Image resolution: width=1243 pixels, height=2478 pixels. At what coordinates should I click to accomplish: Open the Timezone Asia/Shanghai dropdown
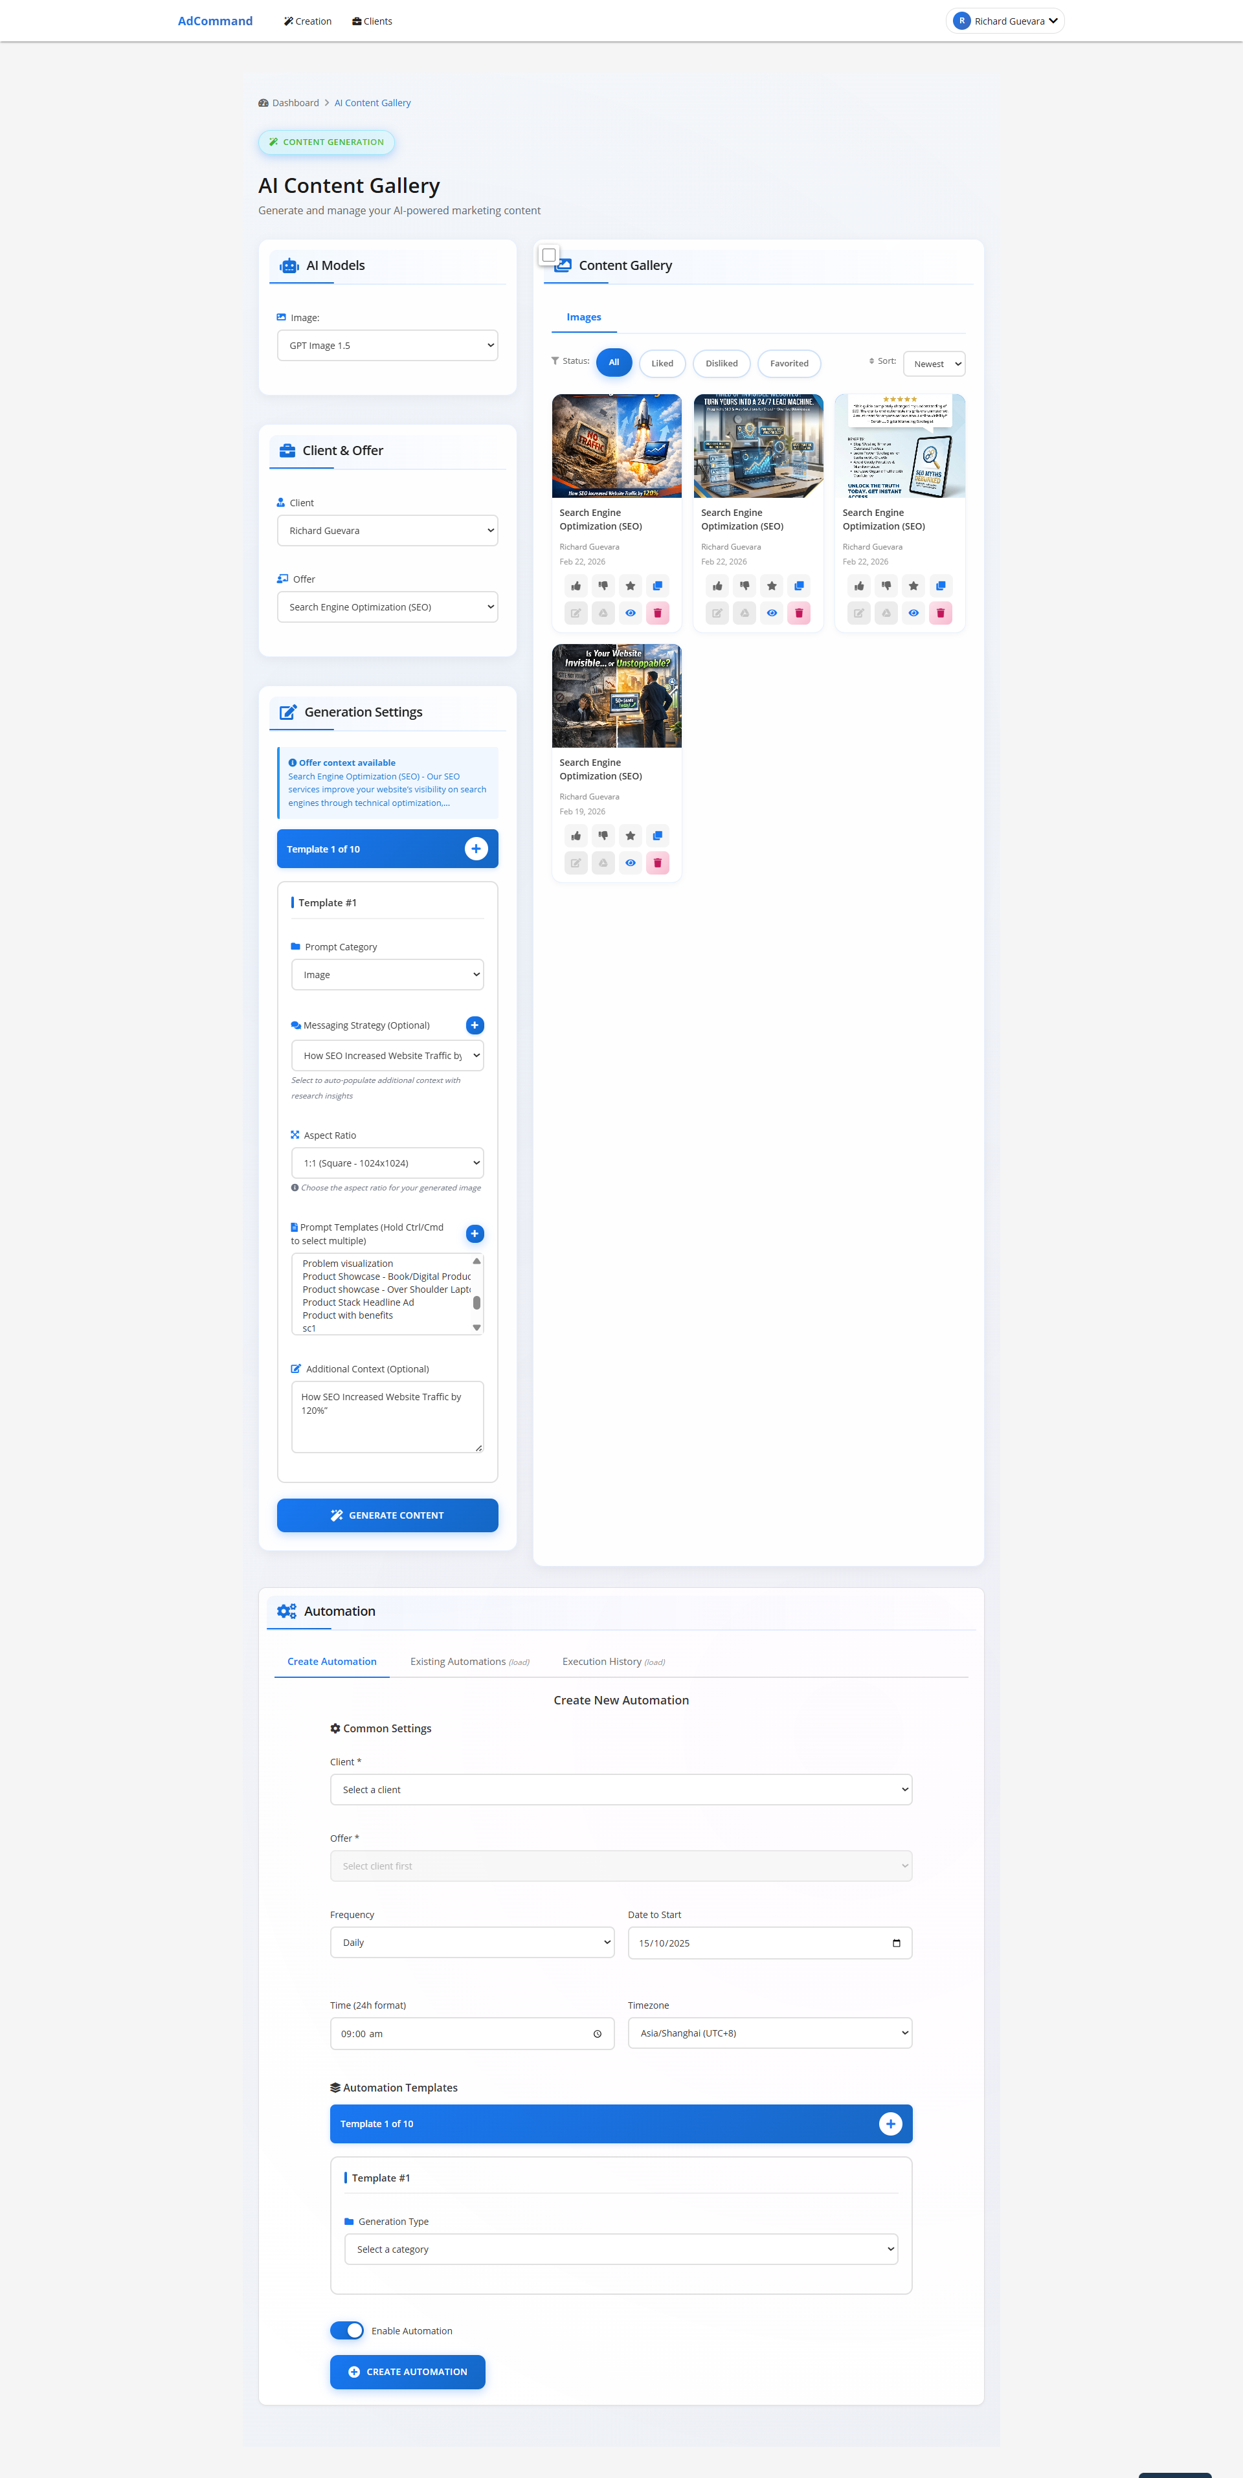[768, 2033]
